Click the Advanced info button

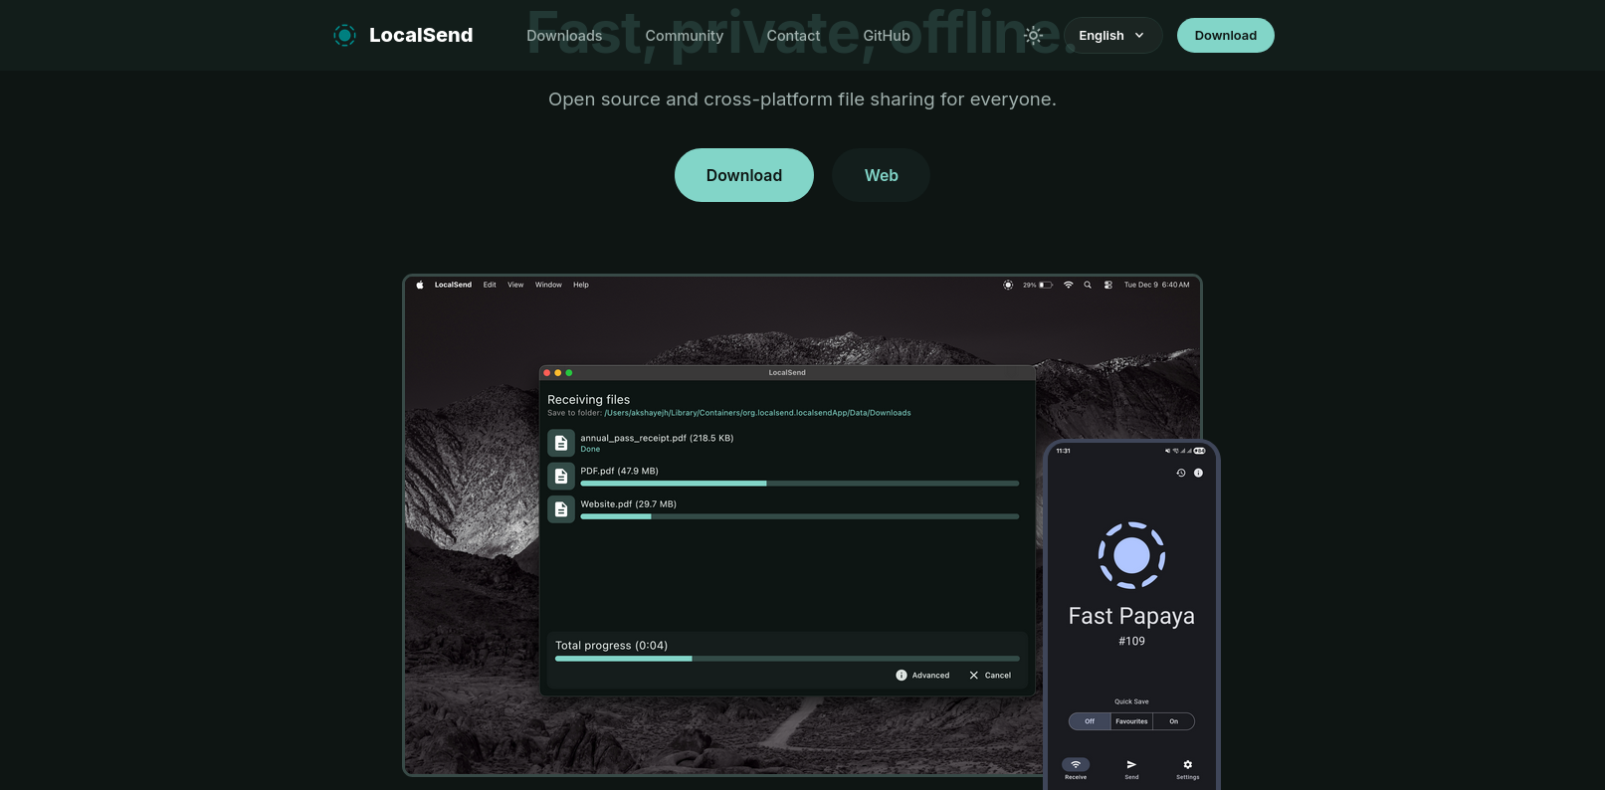923,676
